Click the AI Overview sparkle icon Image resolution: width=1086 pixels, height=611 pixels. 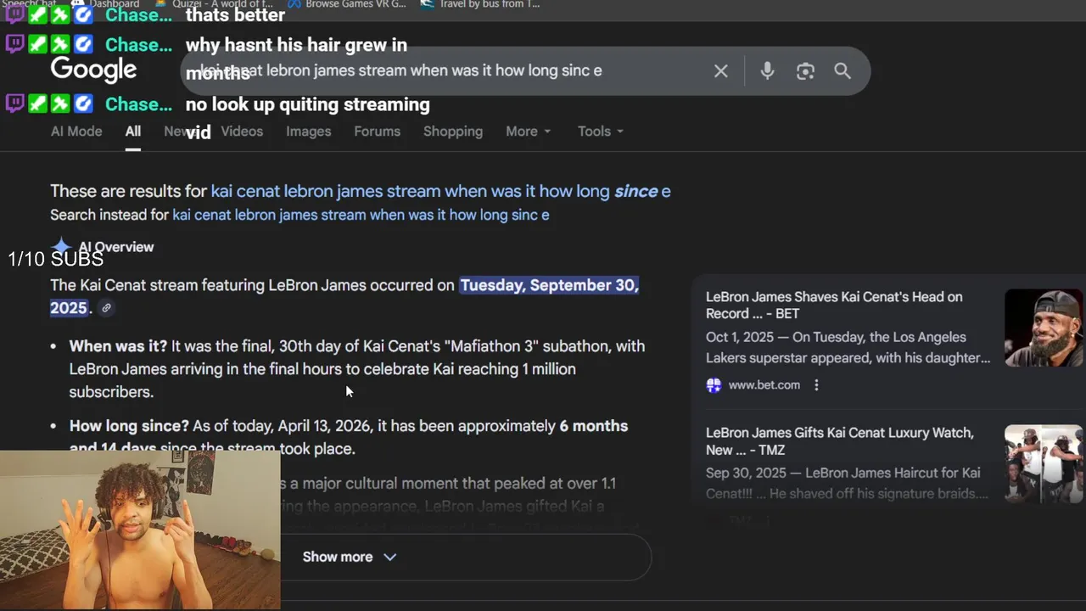point(61,247)
